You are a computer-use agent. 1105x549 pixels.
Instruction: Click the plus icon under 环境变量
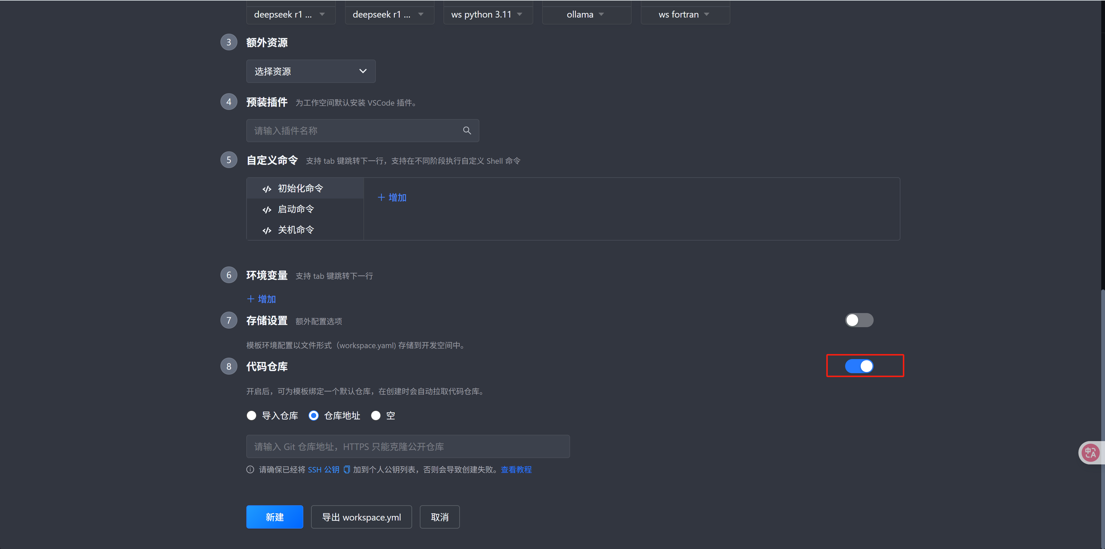[251, 299]
